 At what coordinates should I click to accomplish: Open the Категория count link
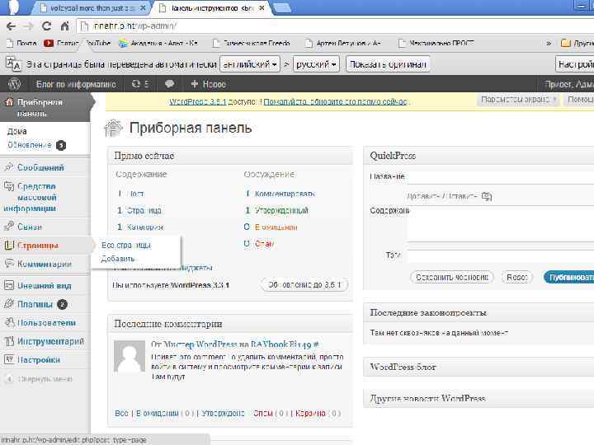point(145,227)
